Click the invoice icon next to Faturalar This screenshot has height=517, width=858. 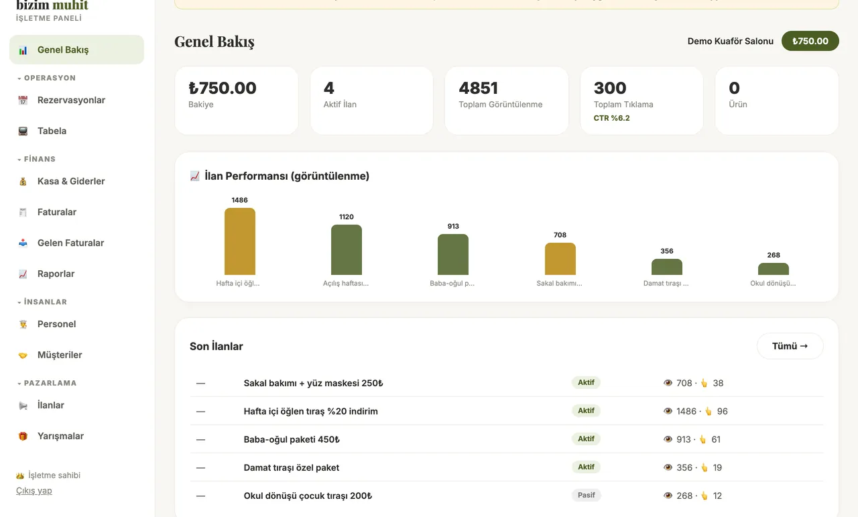(23, 213)
